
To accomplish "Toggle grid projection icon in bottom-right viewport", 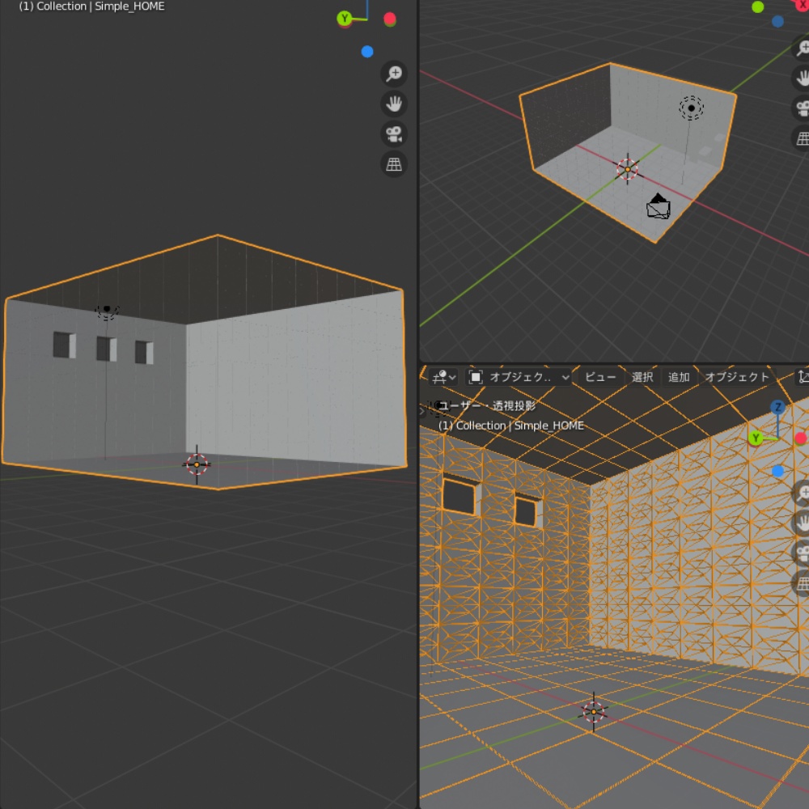I will [x=803, y=583].
